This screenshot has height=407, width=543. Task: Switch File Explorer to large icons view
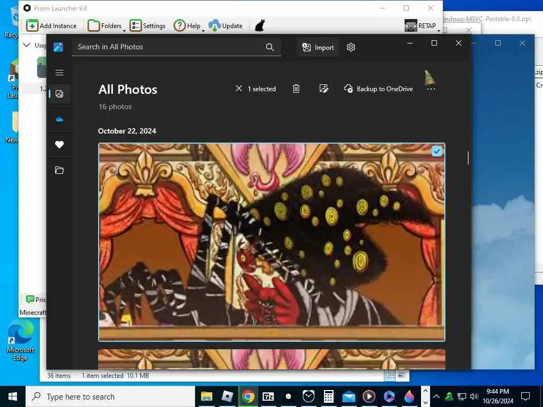[402, 376]
